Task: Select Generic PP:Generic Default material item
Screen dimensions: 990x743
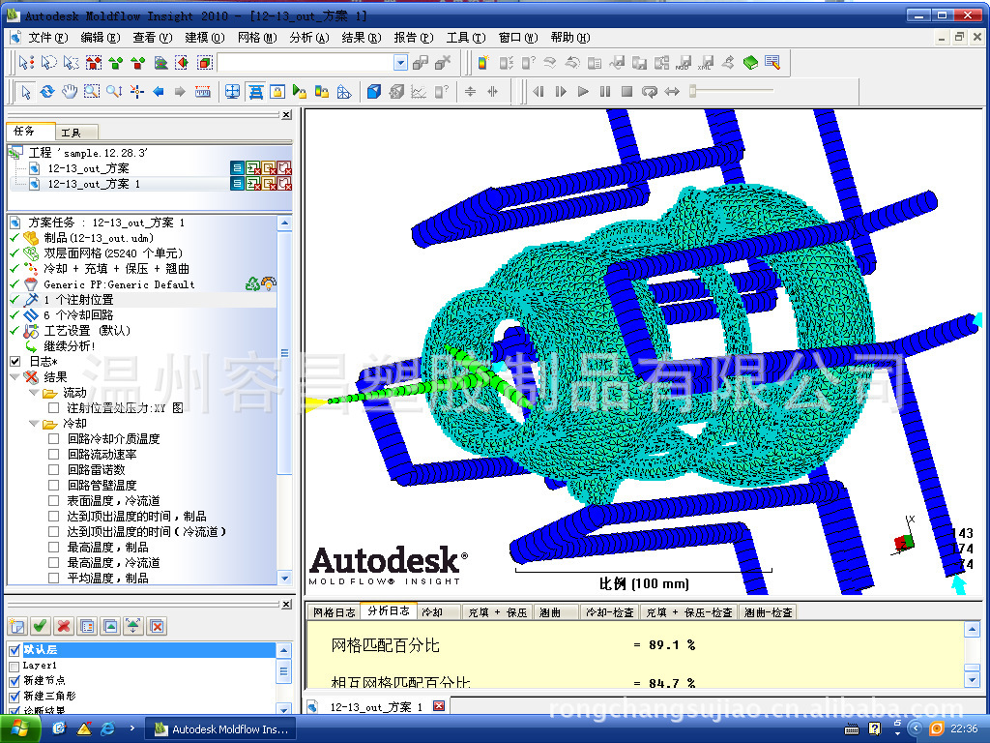Action: pyautogui.click(x=119, y=284)
